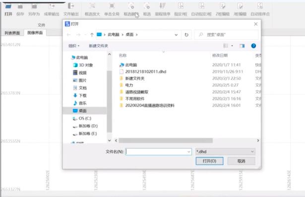Open the recent locations dropdown arrow
Screen dimensions: 305x197
85,35
